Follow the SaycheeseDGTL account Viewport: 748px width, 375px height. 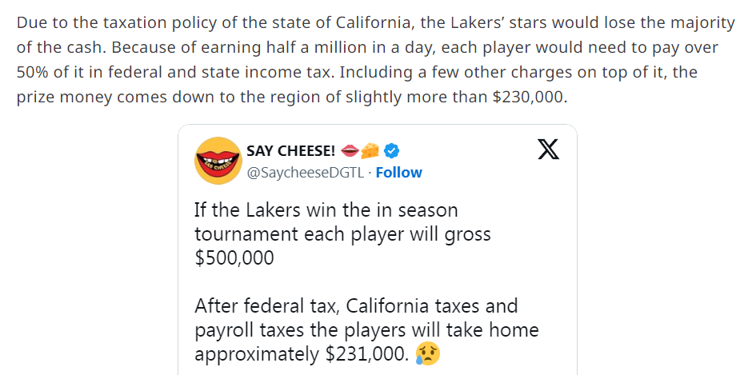point(398,172)
